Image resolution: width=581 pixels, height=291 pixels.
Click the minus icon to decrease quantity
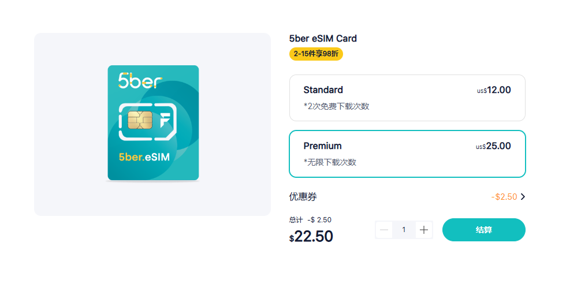point(384,230)
